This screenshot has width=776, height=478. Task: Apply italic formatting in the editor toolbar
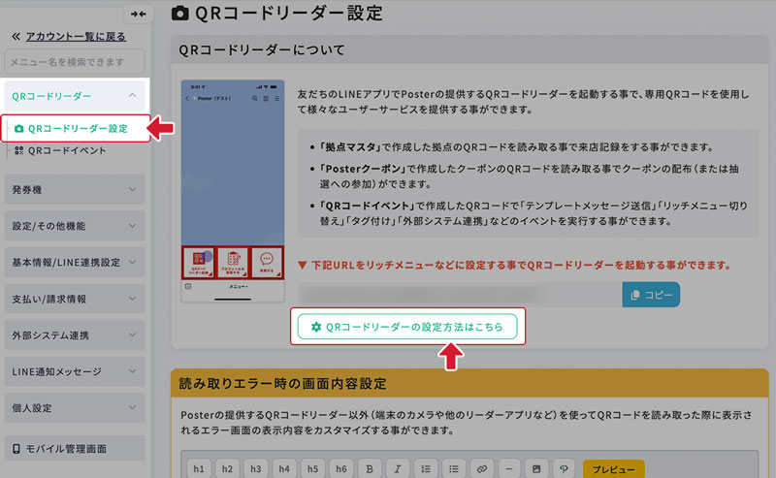point(395,468)
